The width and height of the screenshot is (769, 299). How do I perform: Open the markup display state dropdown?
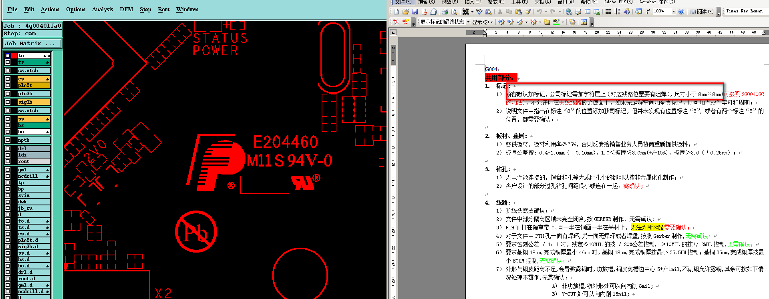pyautogui.click(x=468, y=22)
